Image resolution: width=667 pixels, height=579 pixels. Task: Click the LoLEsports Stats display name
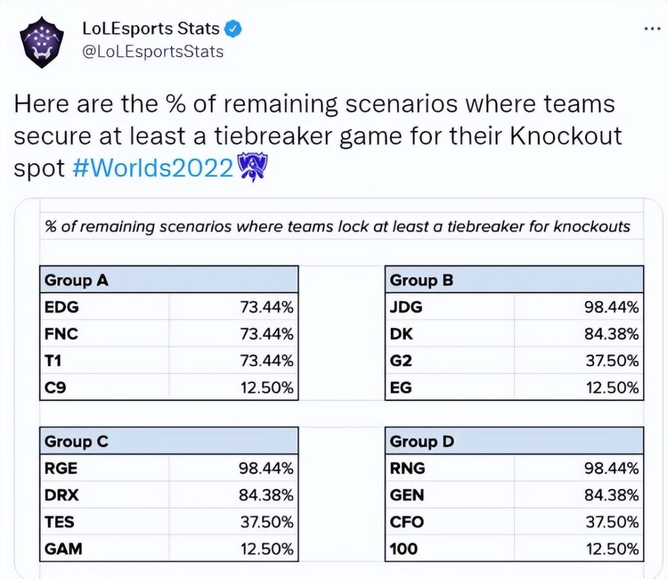pos(151,28)
